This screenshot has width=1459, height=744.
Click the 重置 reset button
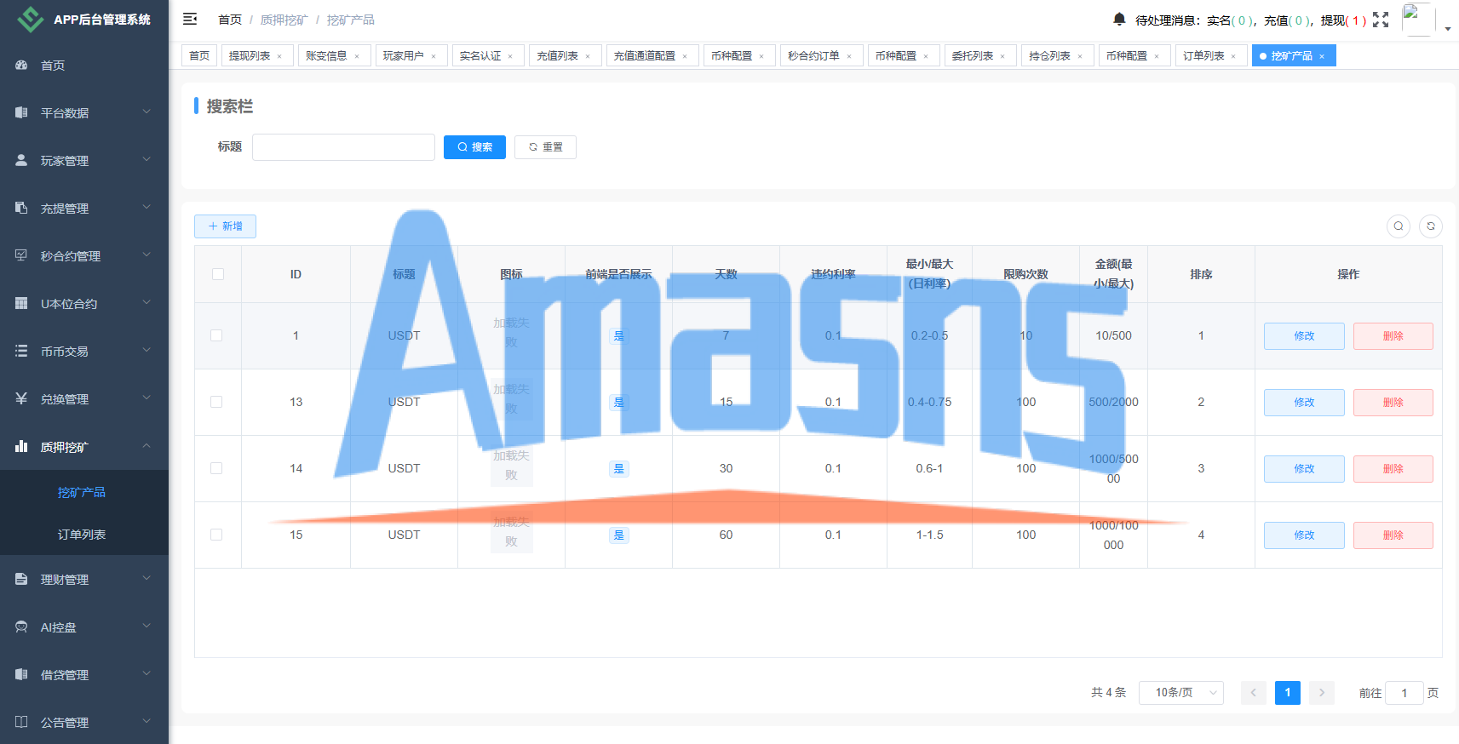(545, 147)
